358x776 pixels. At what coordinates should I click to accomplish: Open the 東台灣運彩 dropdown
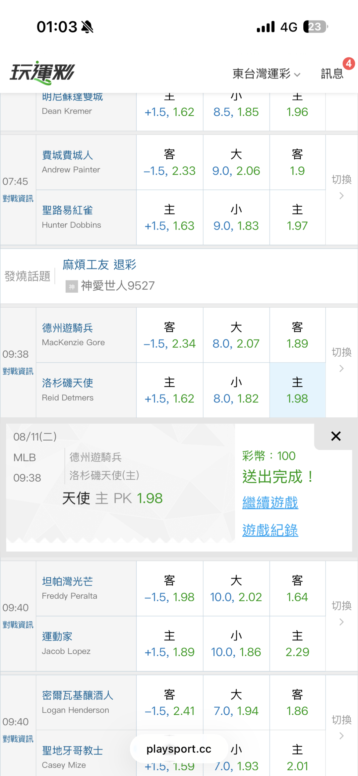pyautogui.click(x=267, y=74)
